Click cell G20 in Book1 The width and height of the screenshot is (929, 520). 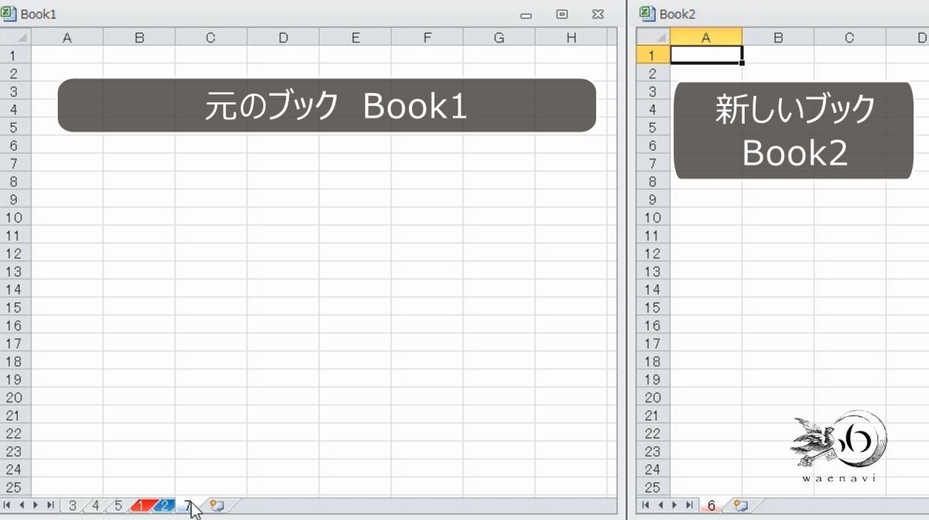pyautogui.click(x=499, y=397)
